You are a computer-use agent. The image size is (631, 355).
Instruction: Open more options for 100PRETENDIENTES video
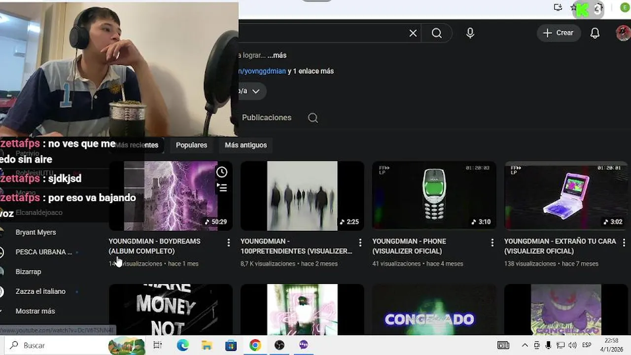point(360,243)
